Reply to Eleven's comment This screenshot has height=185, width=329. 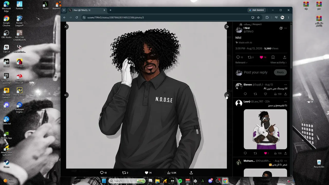[x=245, y=94]
